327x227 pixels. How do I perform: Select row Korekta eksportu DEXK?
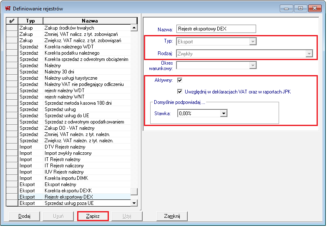click(68, 190)
